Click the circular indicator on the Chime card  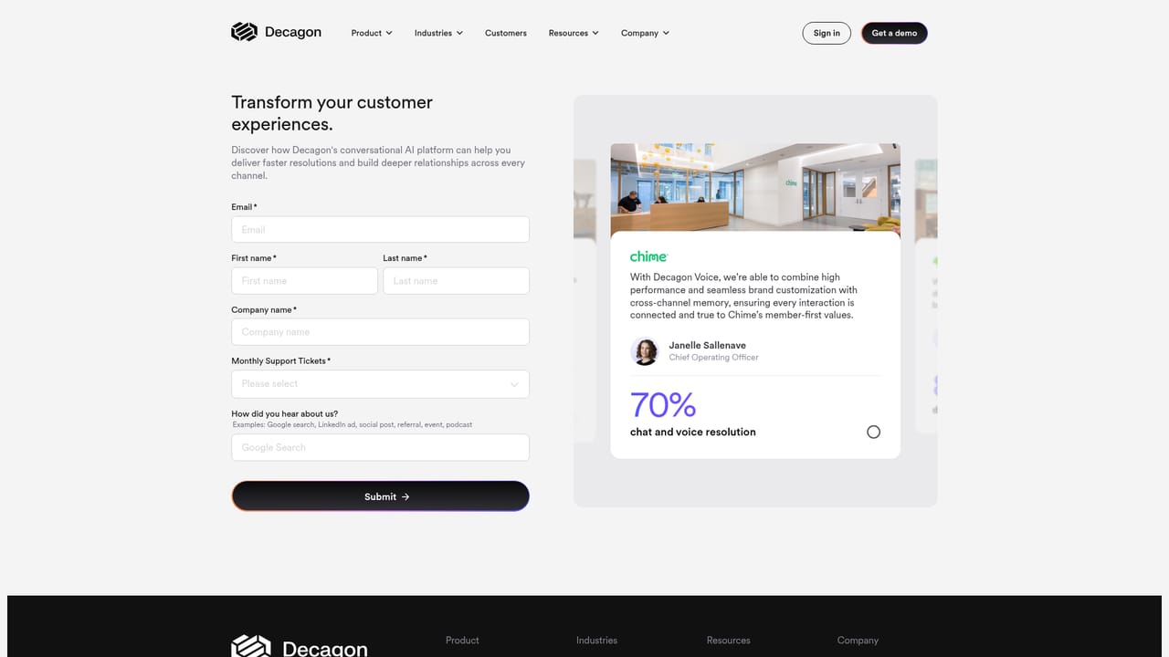pyautogui.click(x=873, y=432)
